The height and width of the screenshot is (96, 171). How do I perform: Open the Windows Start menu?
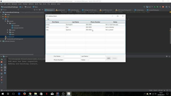pyautogui.click(x=3, y=94)
